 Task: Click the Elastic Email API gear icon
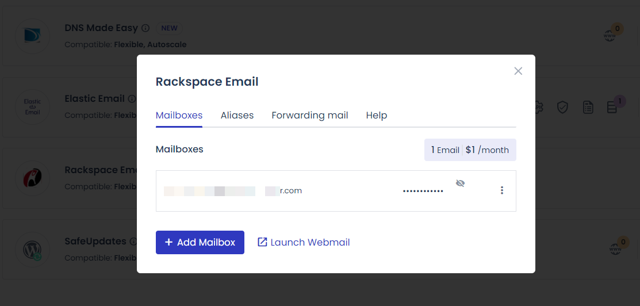click(539, 108)
